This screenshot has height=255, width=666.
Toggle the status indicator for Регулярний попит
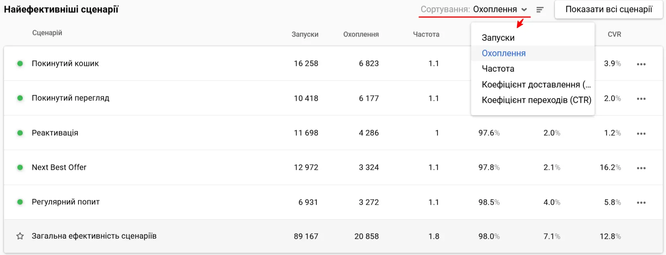click(x=20, y=202)
